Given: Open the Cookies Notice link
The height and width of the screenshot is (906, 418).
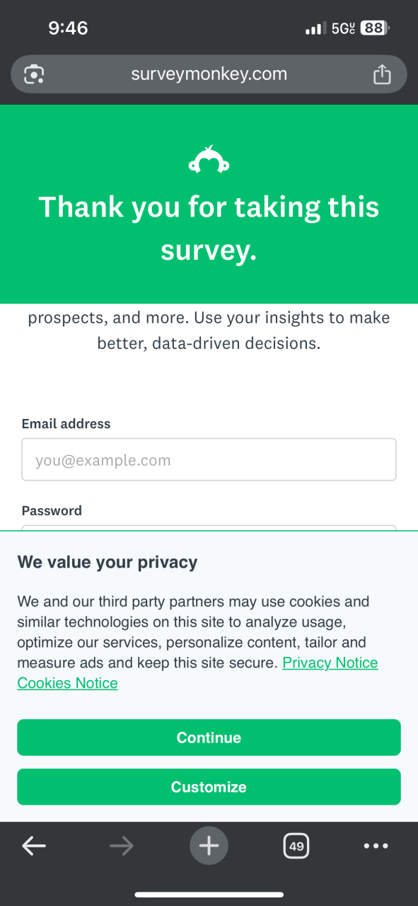Looking at the screenshot, I should click(x=67, y=683).
